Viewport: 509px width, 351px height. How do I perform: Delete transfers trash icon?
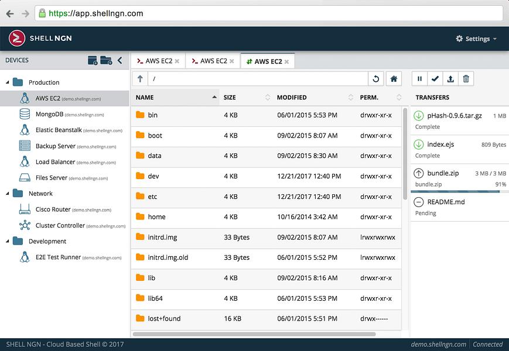[x=466, y=79]
